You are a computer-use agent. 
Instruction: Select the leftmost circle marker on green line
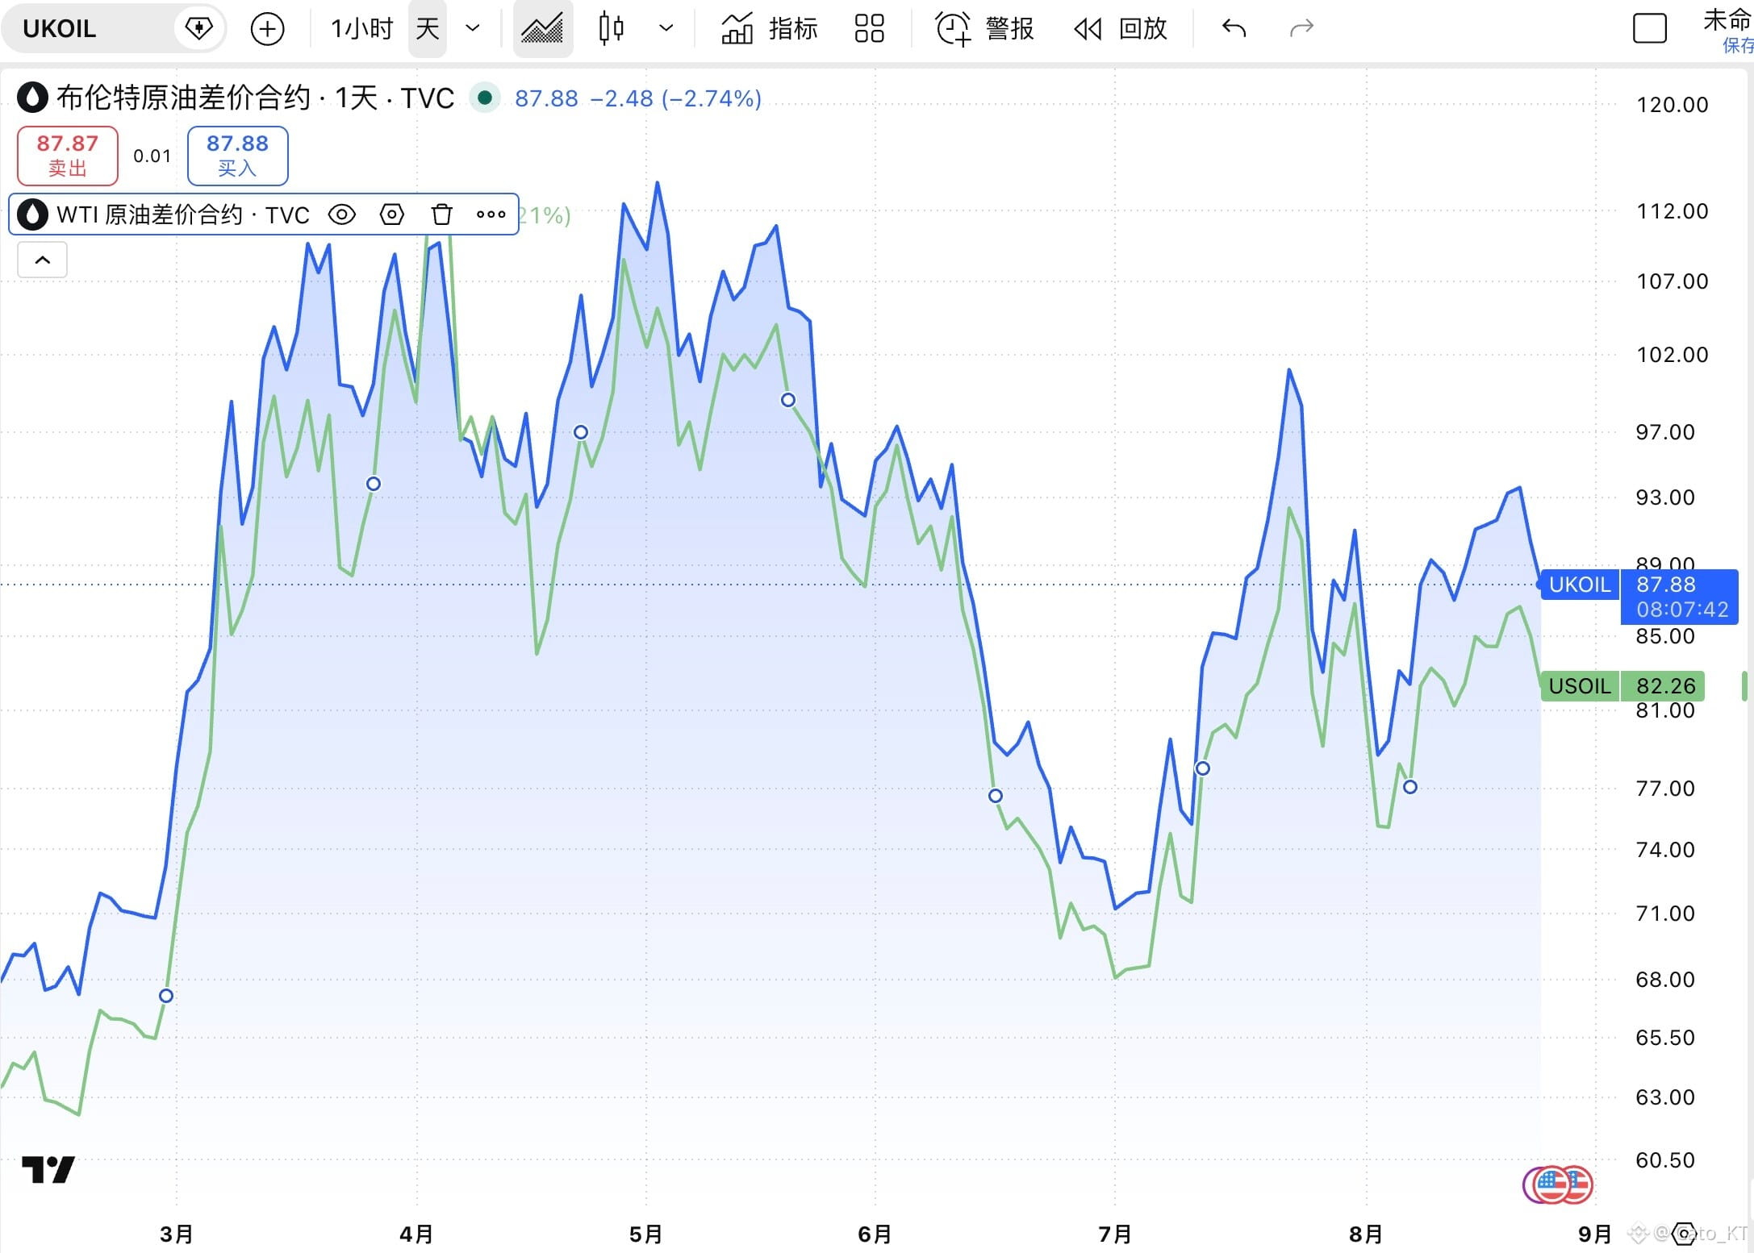(x=166, y=996)
